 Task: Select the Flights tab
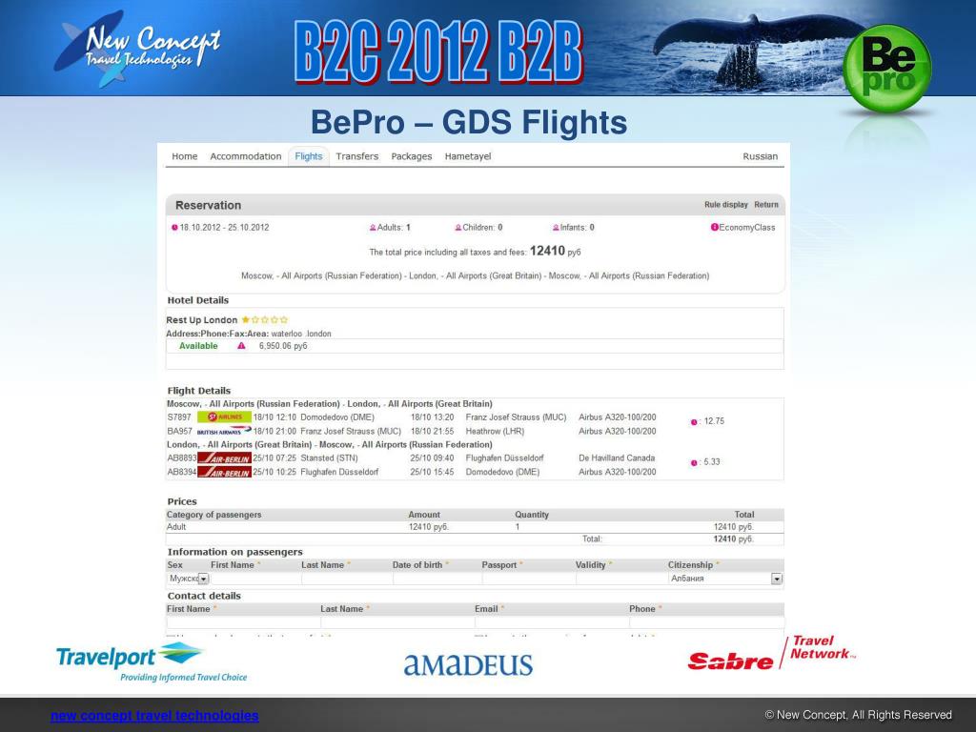[309, 156]
